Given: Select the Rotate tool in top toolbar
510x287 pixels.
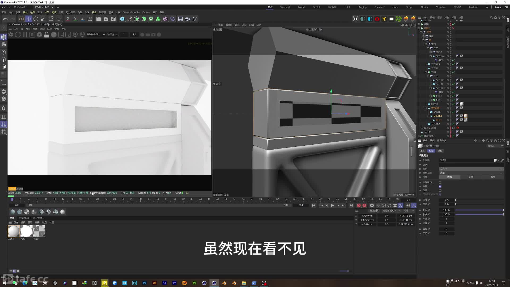Looking at the screenshot, I should [36, 19].
